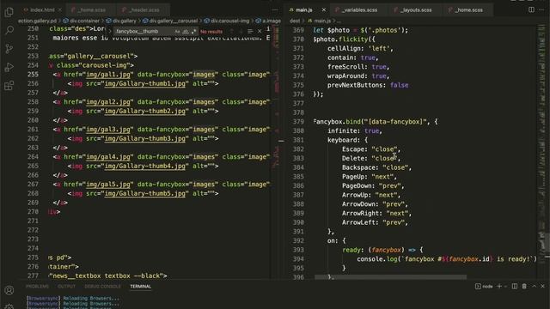Toggle Use Regular Expression in find widget
This screenshot has width=550, height=309.
coord(193,32)
